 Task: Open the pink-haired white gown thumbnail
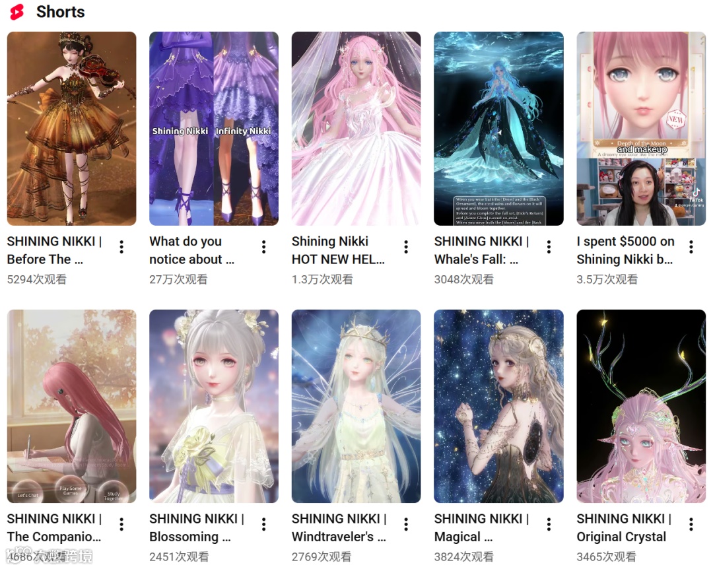click(x=356, y=128)
